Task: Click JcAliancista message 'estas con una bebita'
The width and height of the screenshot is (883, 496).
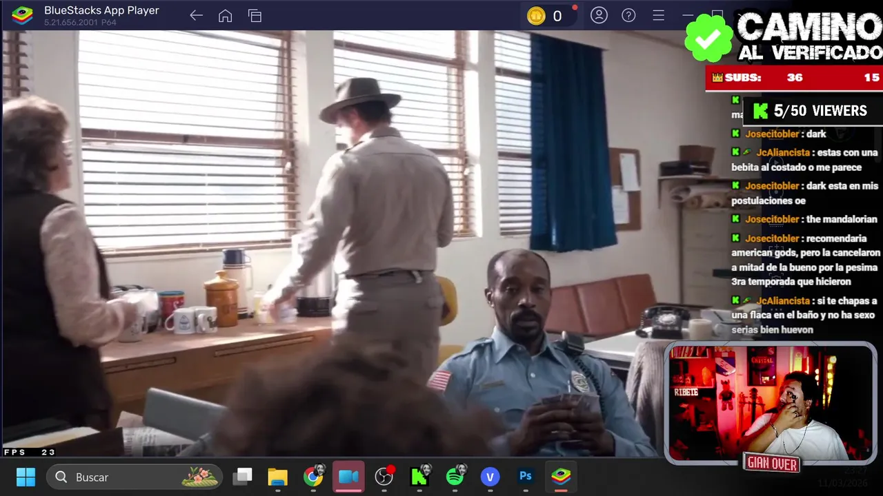Action: (x=805, y=160)
